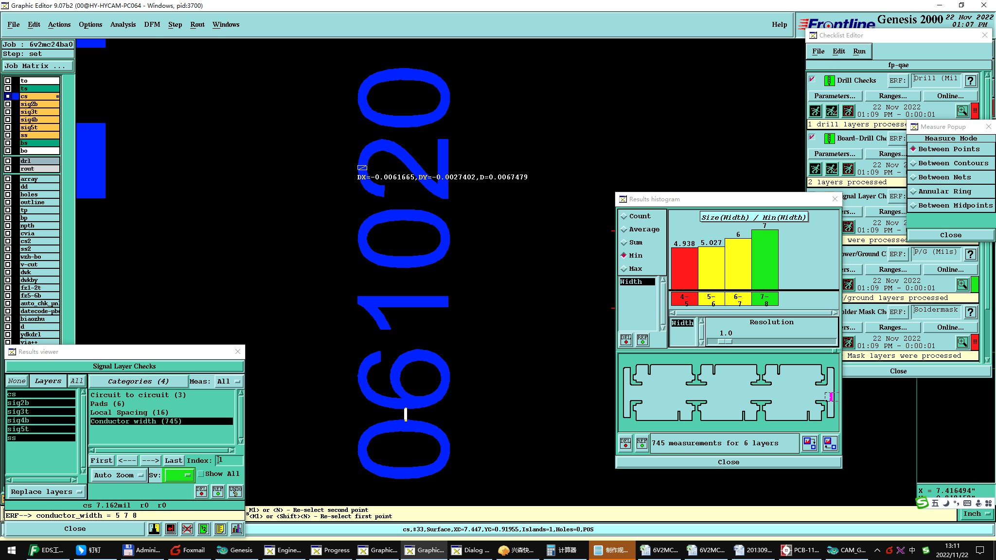
Task: Open the Meas All dropdown
Action: (x=229, y=382)
